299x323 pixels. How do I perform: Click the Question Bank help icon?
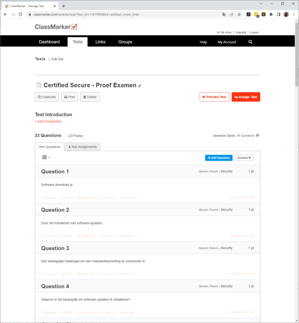point(258,136)
